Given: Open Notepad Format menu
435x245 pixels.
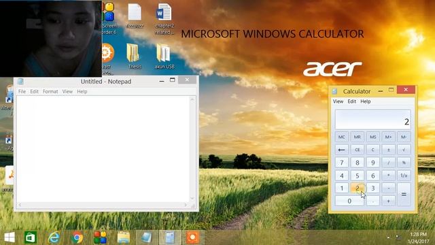Looking at the screenshot, I should (50, 91).
